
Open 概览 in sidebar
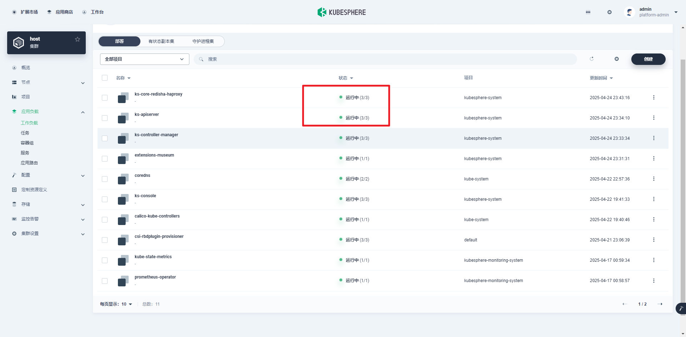26,68
